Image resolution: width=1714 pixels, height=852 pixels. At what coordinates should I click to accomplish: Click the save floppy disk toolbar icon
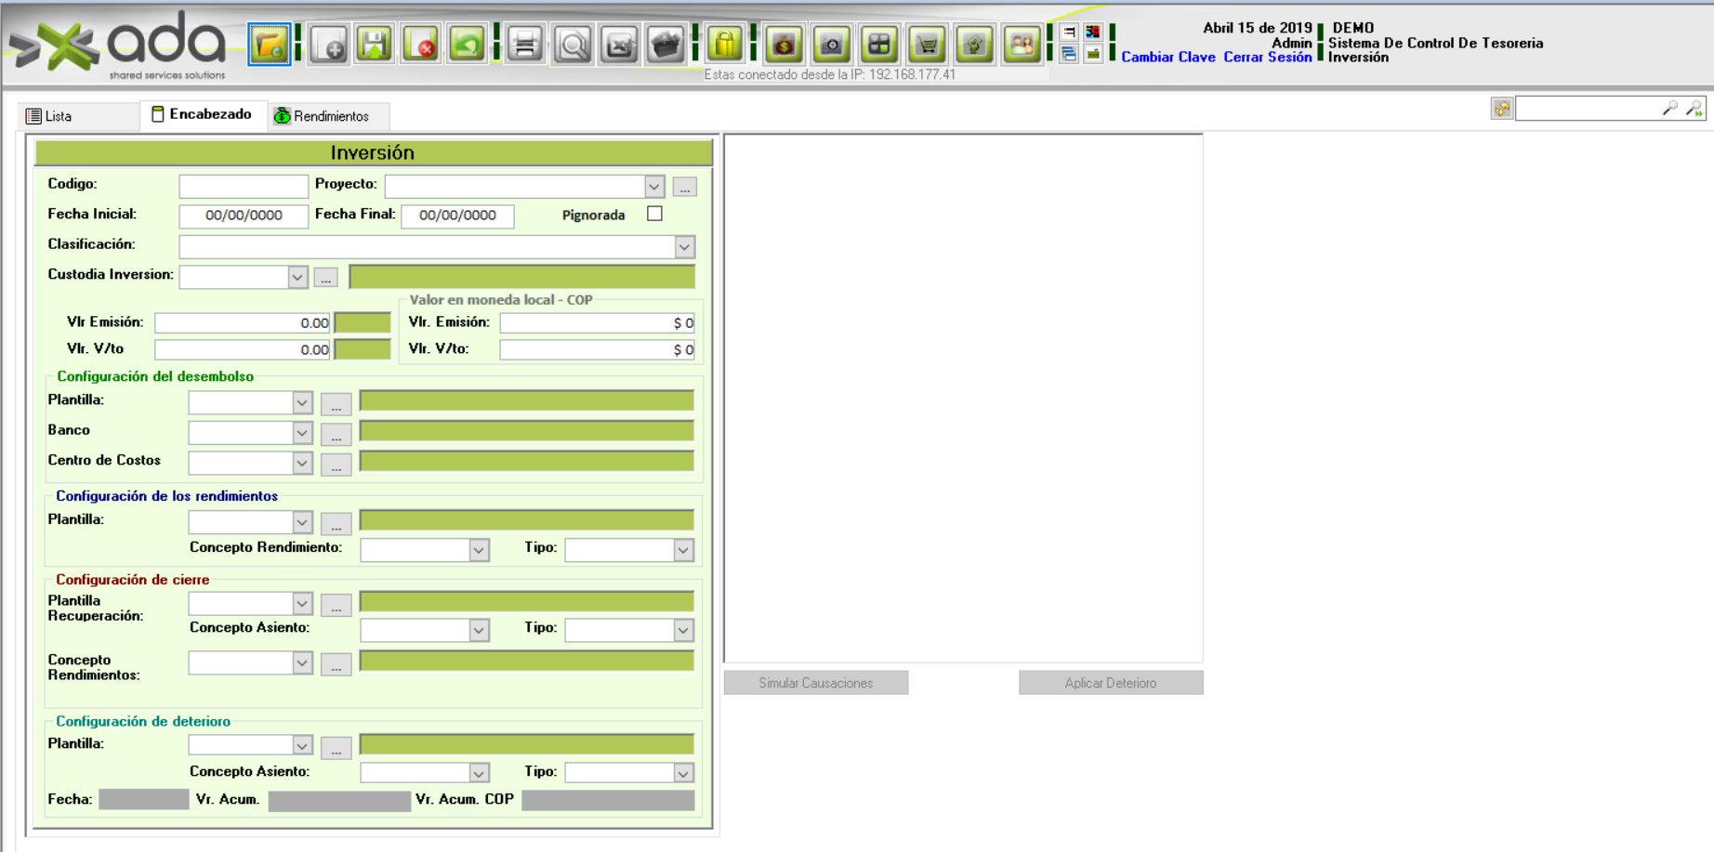[x=375, y=45]
